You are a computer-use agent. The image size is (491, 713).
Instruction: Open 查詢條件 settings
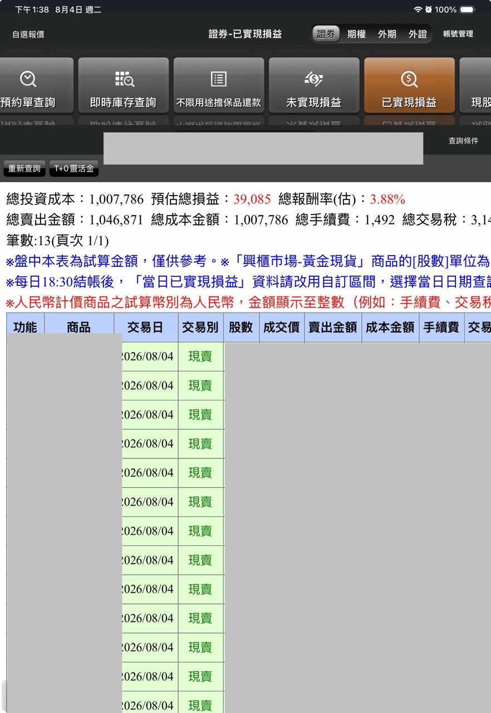point(464,141)
